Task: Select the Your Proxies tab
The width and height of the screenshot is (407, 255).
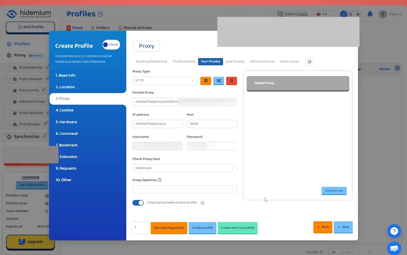Action: [211, 62]
